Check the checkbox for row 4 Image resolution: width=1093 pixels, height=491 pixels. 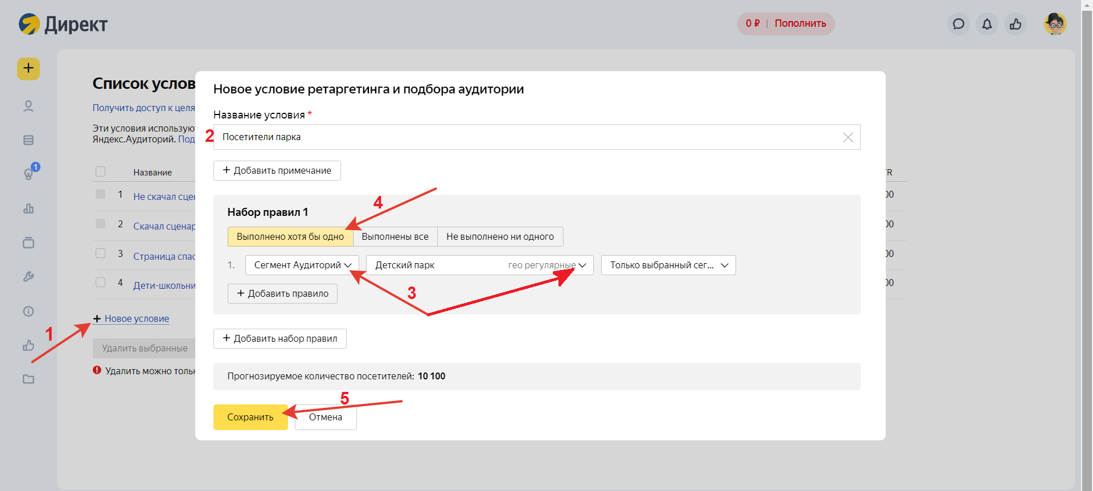click(x=101, y=282)
